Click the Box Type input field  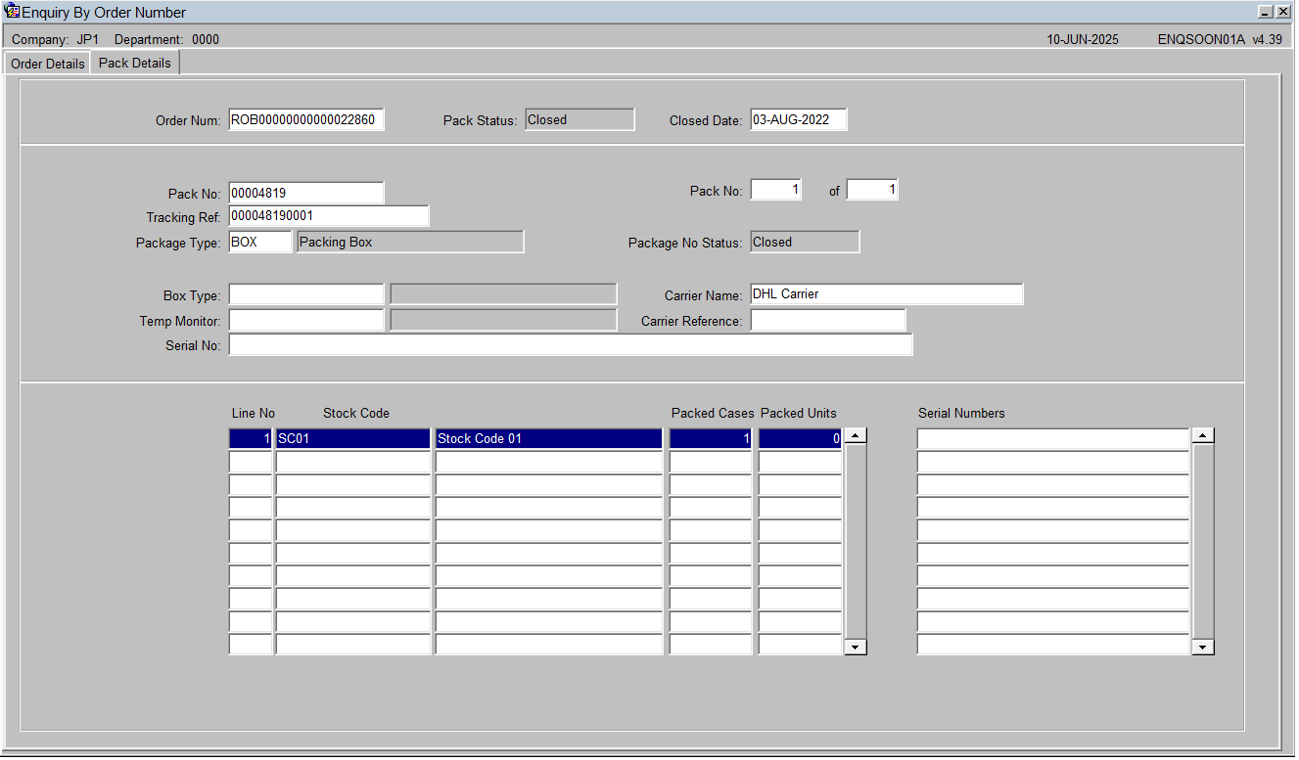(306, 294)
